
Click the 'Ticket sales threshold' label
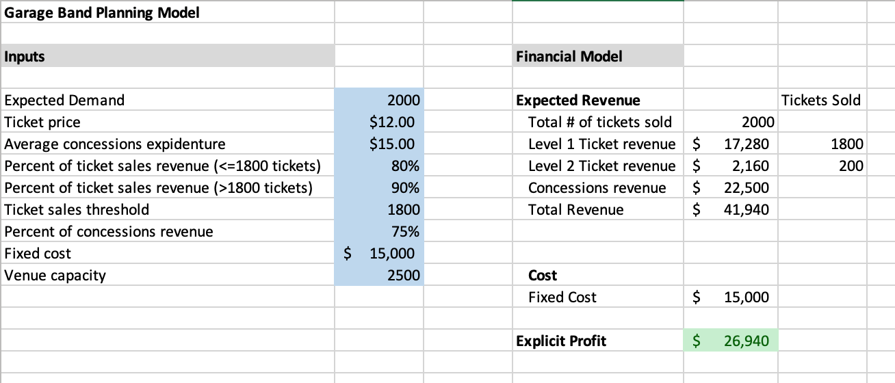click(168, 209)
